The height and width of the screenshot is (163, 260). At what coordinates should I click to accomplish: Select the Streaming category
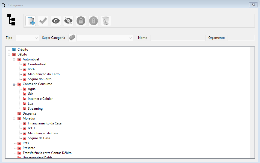pyautogui.click(x=35, y=109)
